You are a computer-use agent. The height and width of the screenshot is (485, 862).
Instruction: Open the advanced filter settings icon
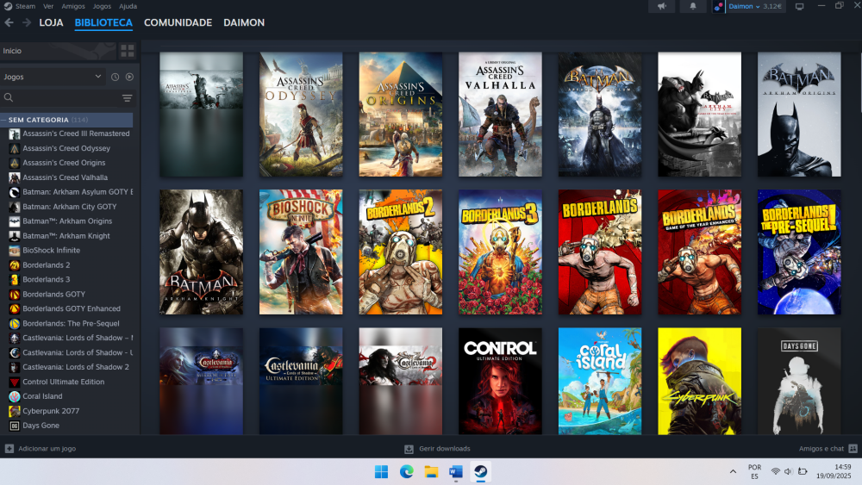pyautogui.click(x=128, y=98)
